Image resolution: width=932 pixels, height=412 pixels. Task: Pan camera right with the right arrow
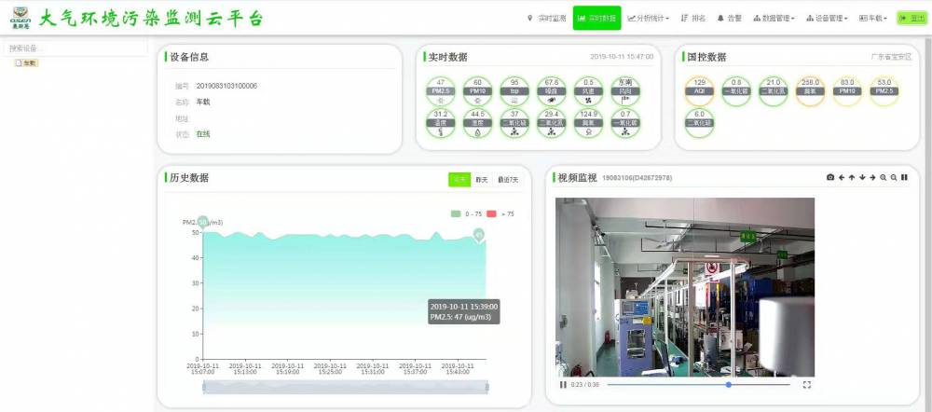(x=872, y=177)
